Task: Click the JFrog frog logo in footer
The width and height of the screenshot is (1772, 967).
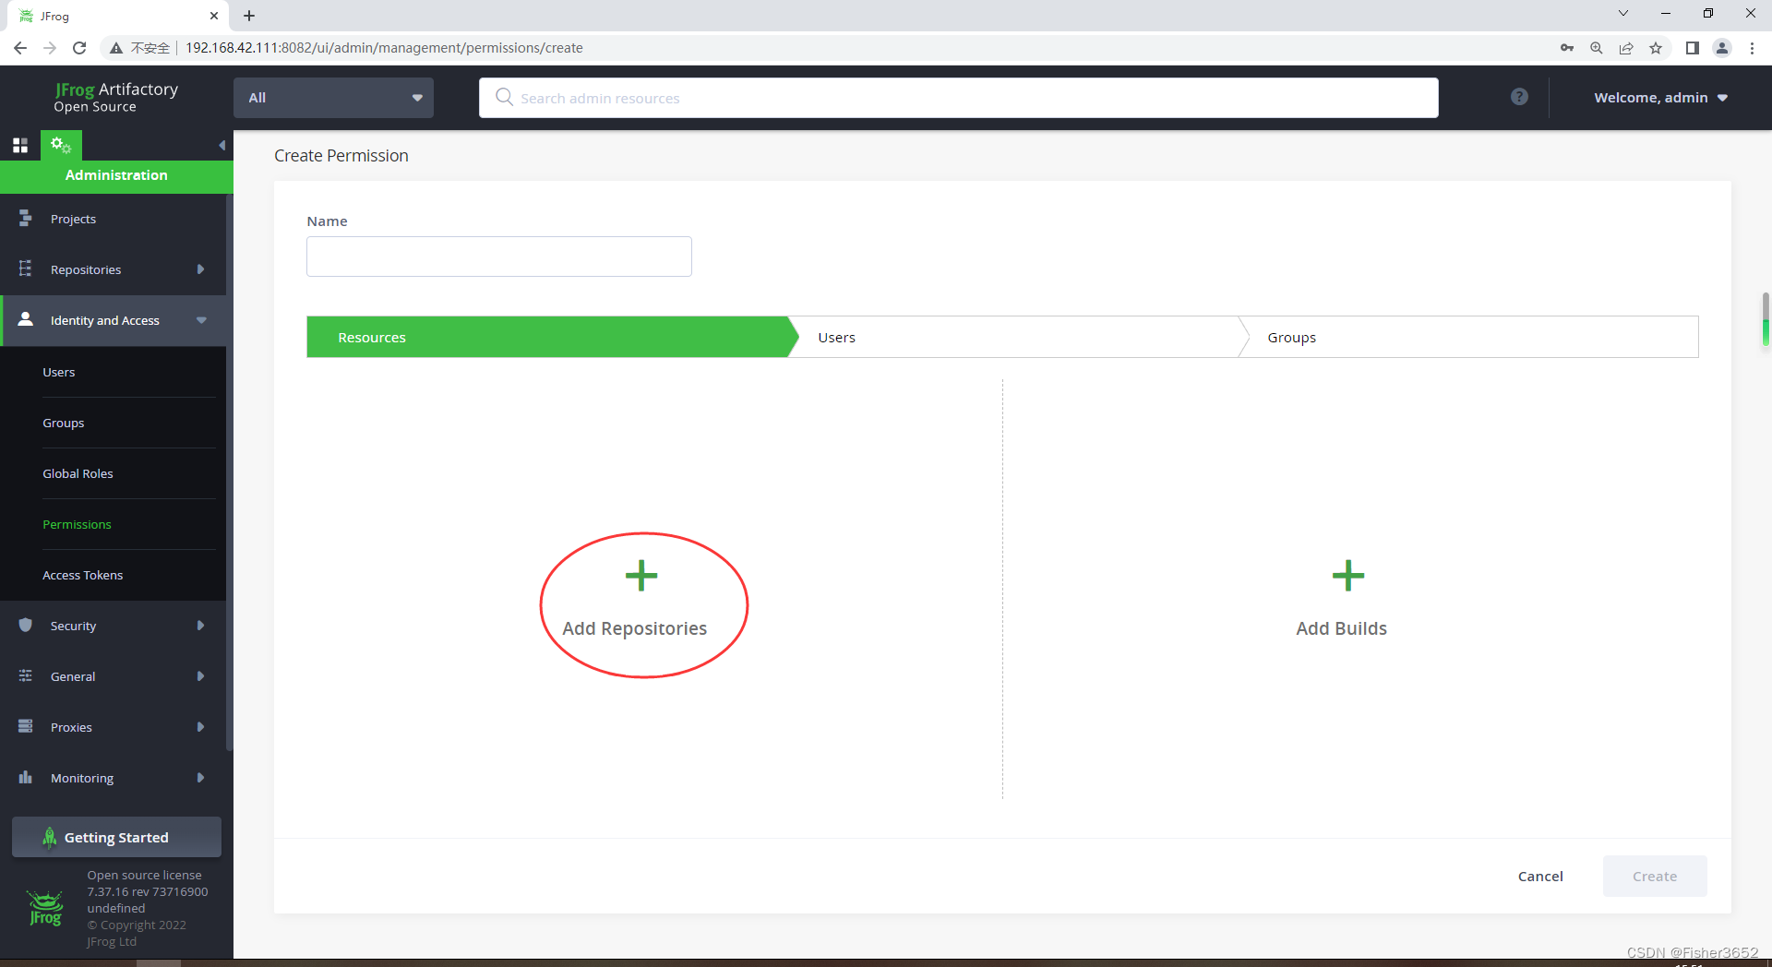Action: pos(45,908)
